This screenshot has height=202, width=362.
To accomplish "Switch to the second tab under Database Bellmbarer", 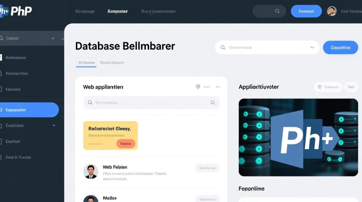I will click(x=112, y=62).
